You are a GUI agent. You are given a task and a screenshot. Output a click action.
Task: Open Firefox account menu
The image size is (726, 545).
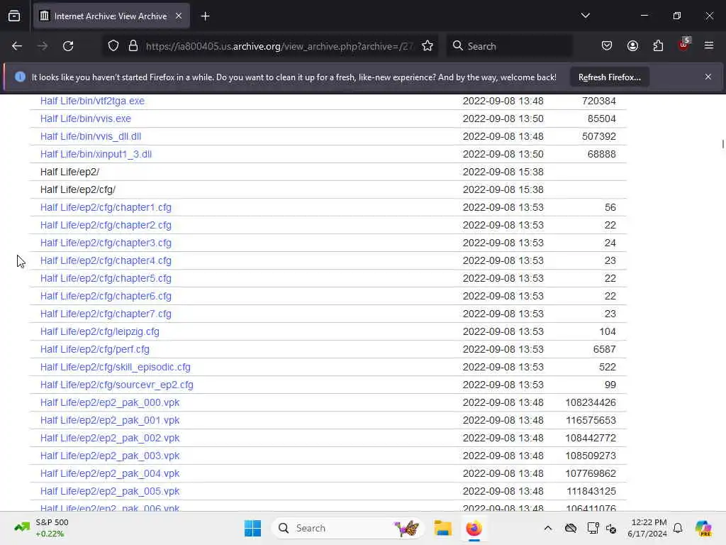click(x=632, y=46)
